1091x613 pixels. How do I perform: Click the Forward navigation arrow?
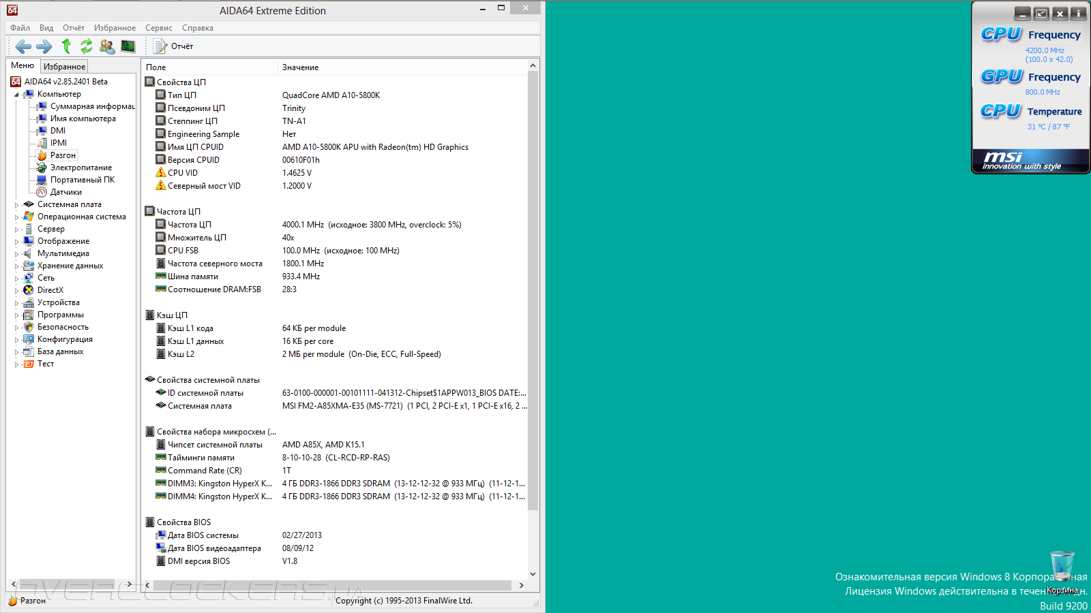[44, 46]
